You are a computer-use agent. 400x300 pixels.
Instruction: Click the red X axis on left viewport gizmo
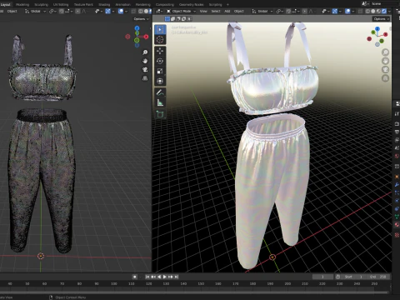146,37
